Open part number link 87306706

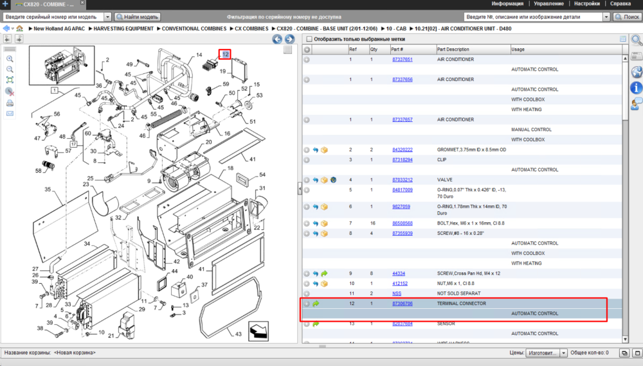click(403, 304)
